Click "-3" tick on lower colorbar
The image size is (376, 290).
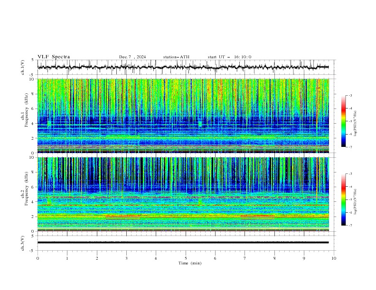[350, 174]
